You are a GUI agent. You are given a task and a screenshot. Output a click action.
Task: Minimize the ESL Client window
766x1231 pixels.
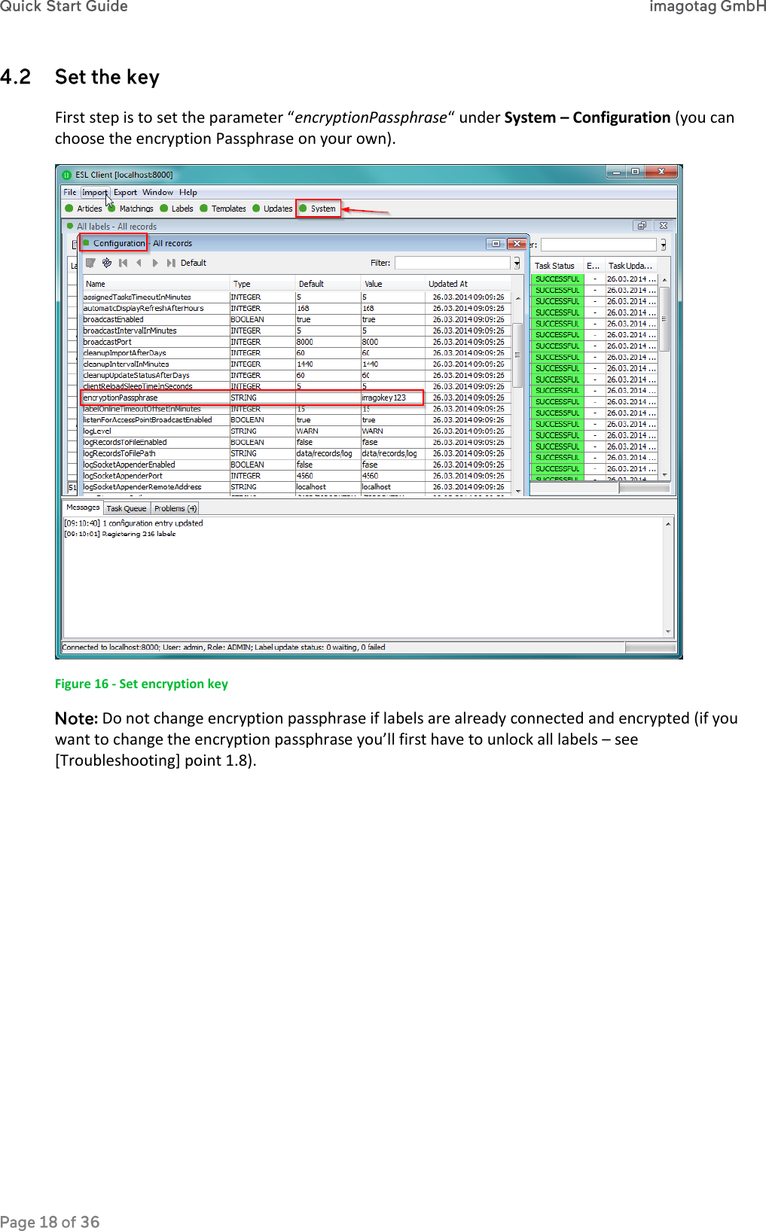617,172
